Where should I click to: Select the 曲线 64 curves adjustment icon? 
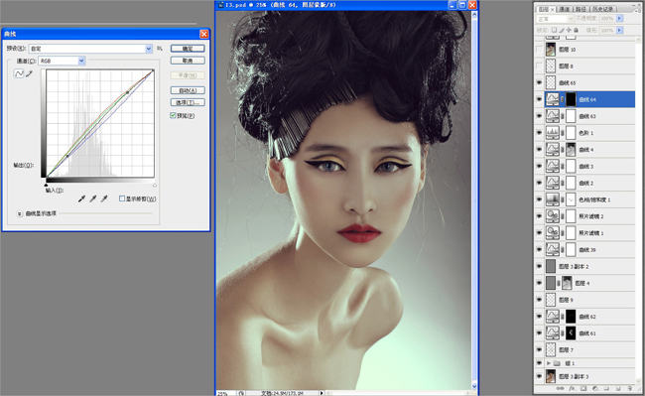pyautogui.click(x=552, y=99)
